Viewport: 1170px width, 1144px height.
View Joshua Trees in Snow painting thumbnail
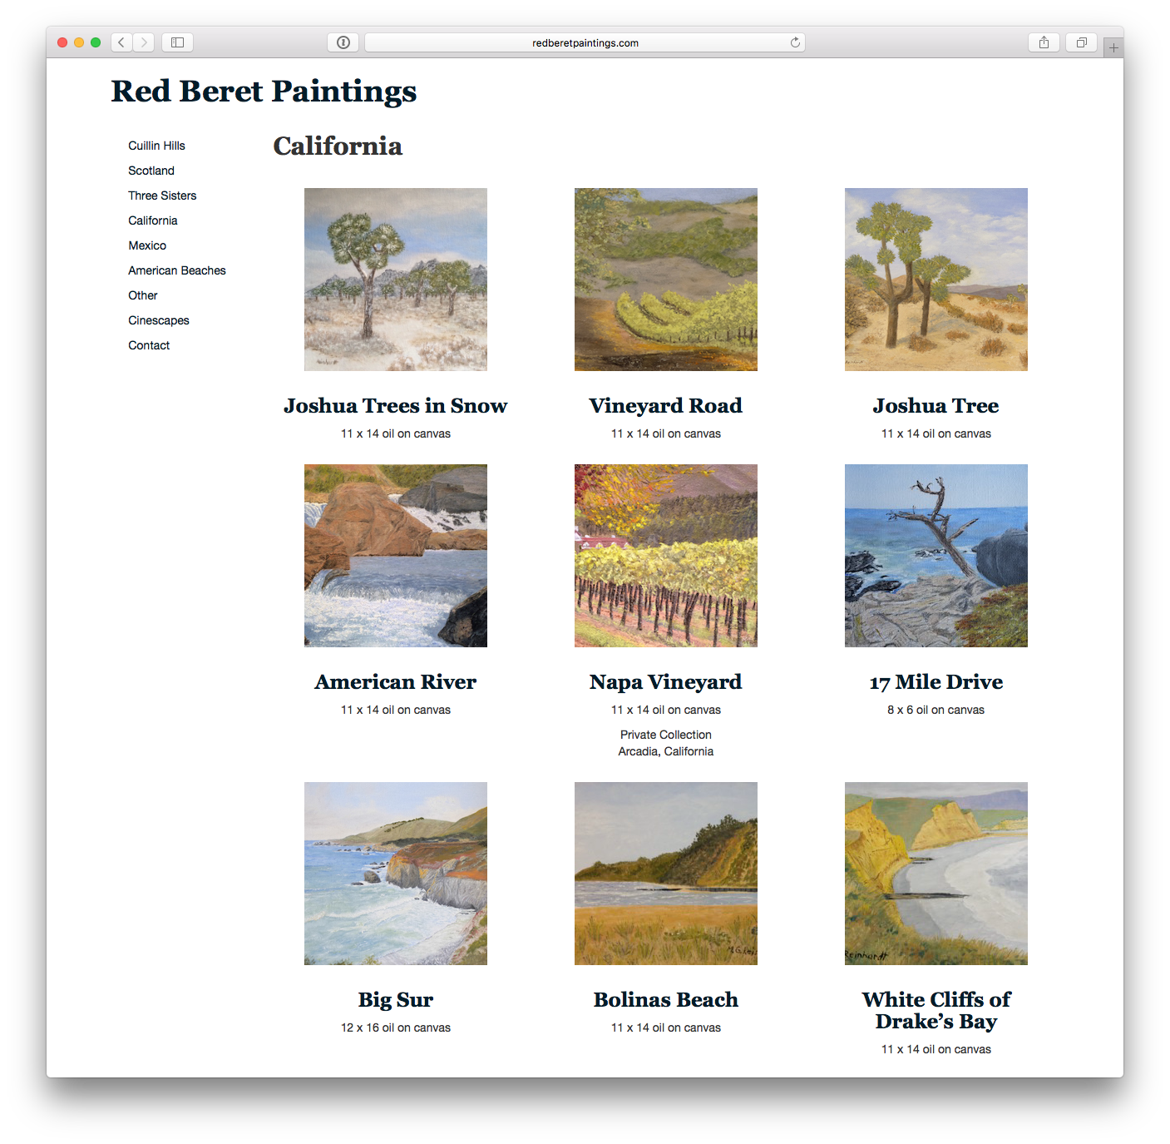(x=396, y=280)
